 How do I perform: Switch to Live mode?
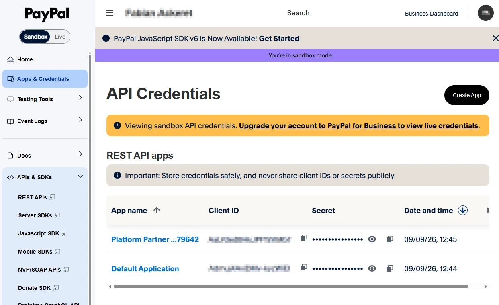[60, 37]
